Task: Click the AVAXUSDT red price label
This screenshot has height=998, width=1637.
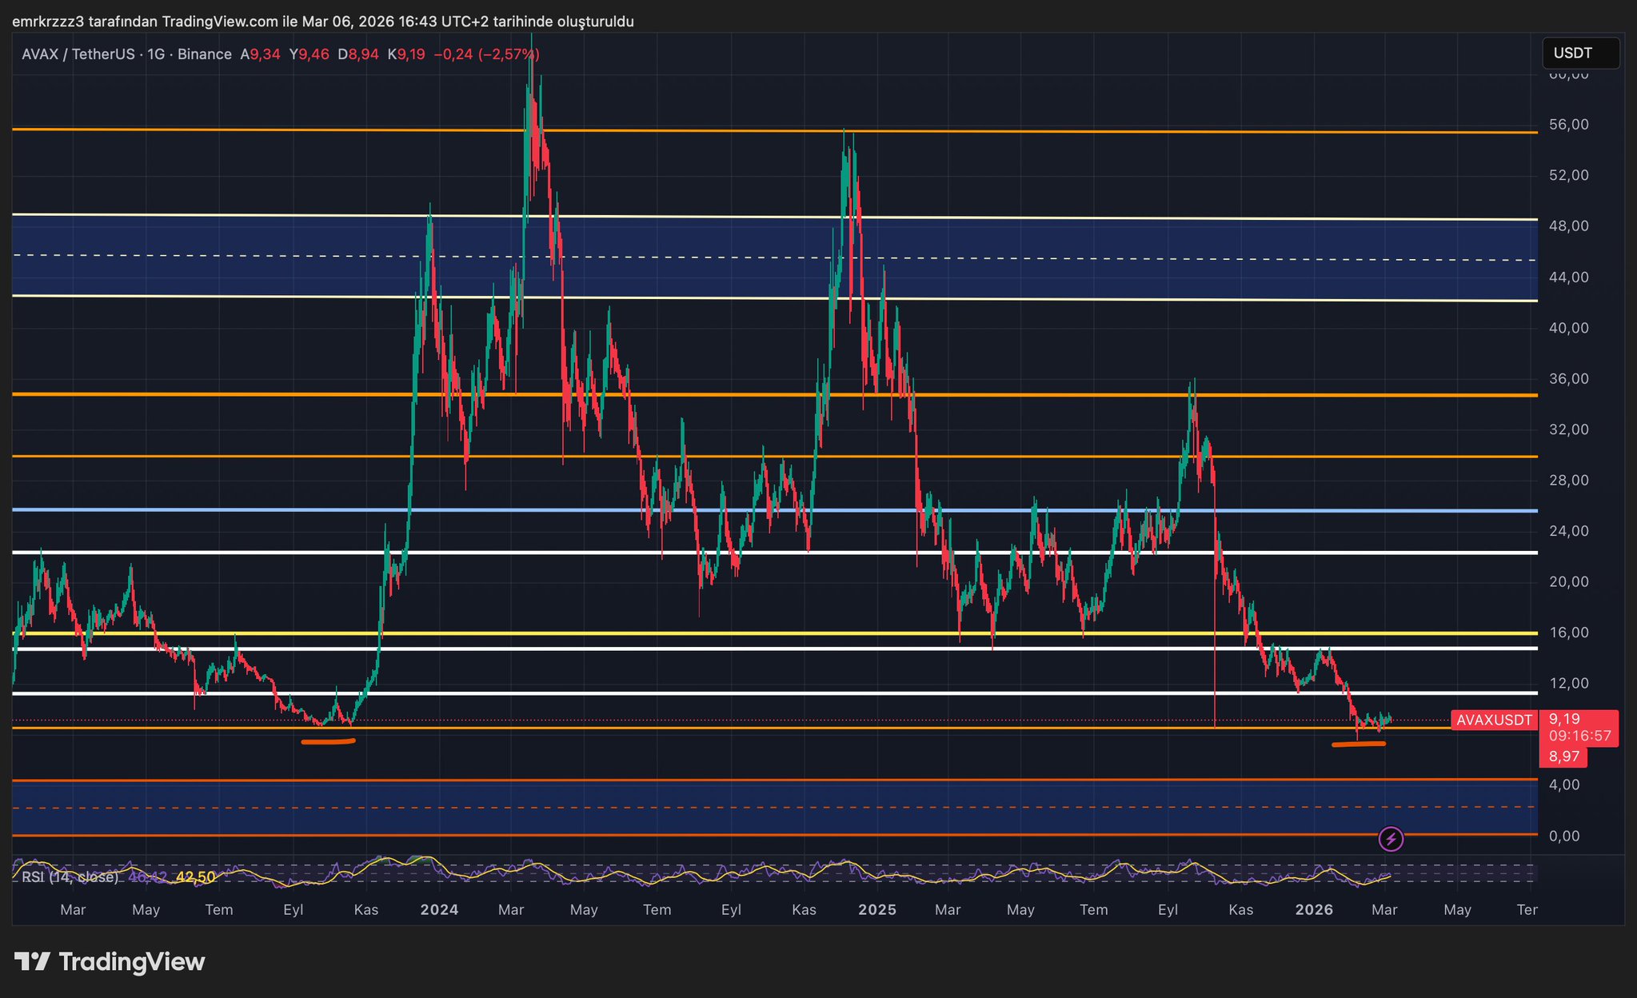Action: [x=1493, y=720]
